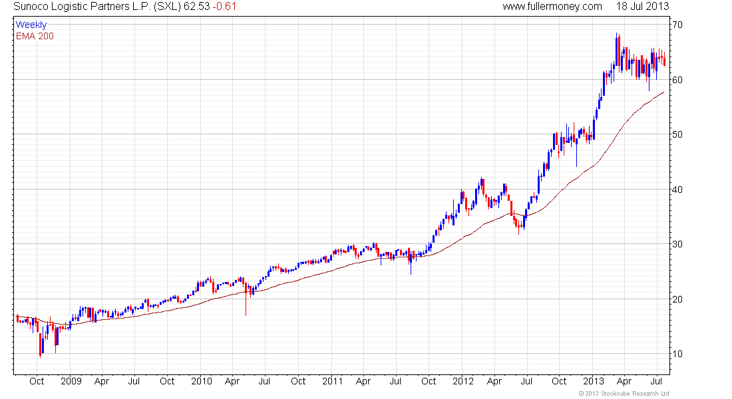The image size is (732, 399).
Task: Click the 10 price axis label
Action: [677, 354]
